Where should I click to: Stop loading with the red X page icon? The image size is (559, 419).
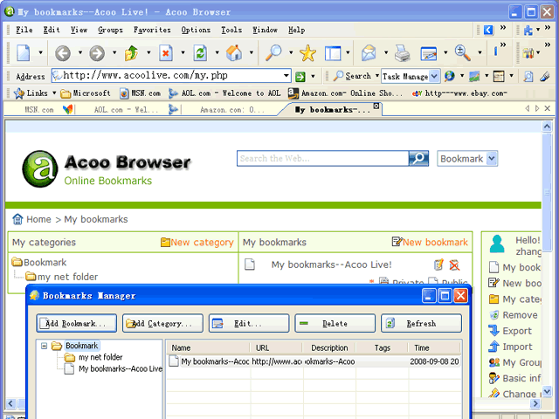coord(166,53)
